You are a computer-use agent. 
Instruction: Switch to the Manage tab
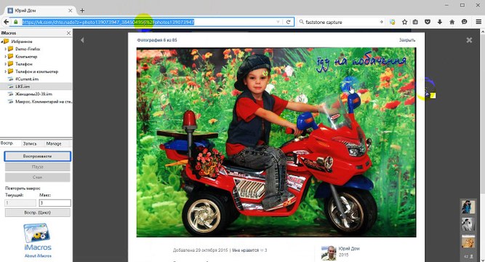click(x=54, y=143)
